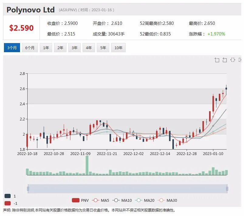
Task: Click the 2022-12-14 axis date label
Action: 160,154
